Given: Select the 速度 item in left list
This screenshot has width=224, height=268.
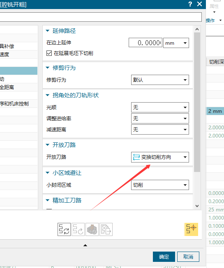Looking at the screenshot, I should [x=18, y=54].
